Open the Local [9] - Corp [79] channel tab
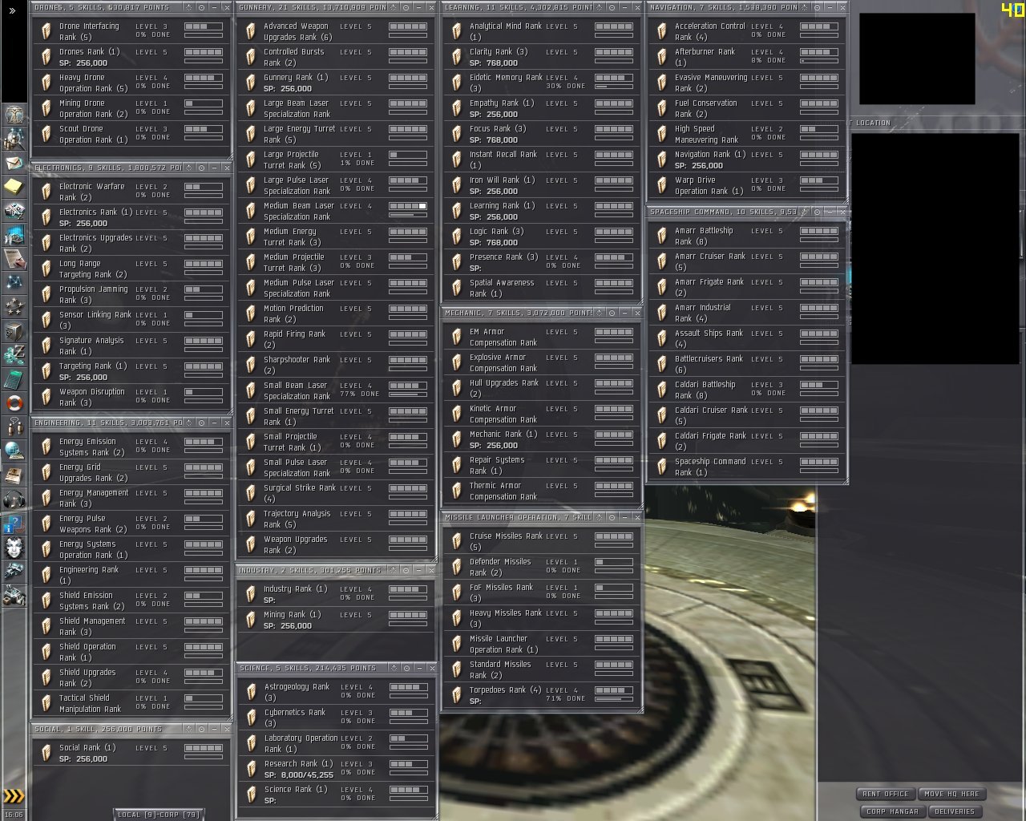Image resolution: width=1026 pixels, height=821 pixels. point(158,815)
